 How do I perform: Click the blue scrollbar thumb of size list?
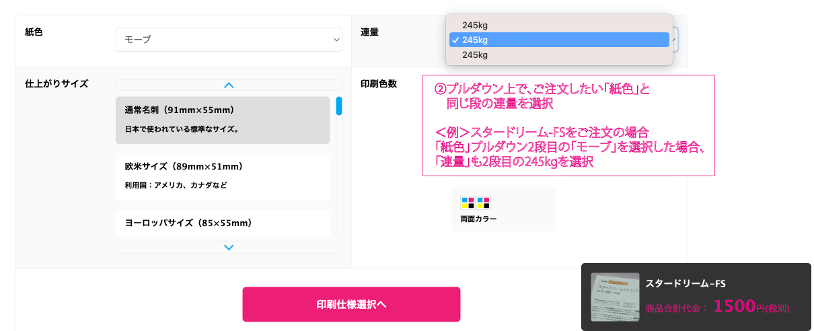pos(339,106)
